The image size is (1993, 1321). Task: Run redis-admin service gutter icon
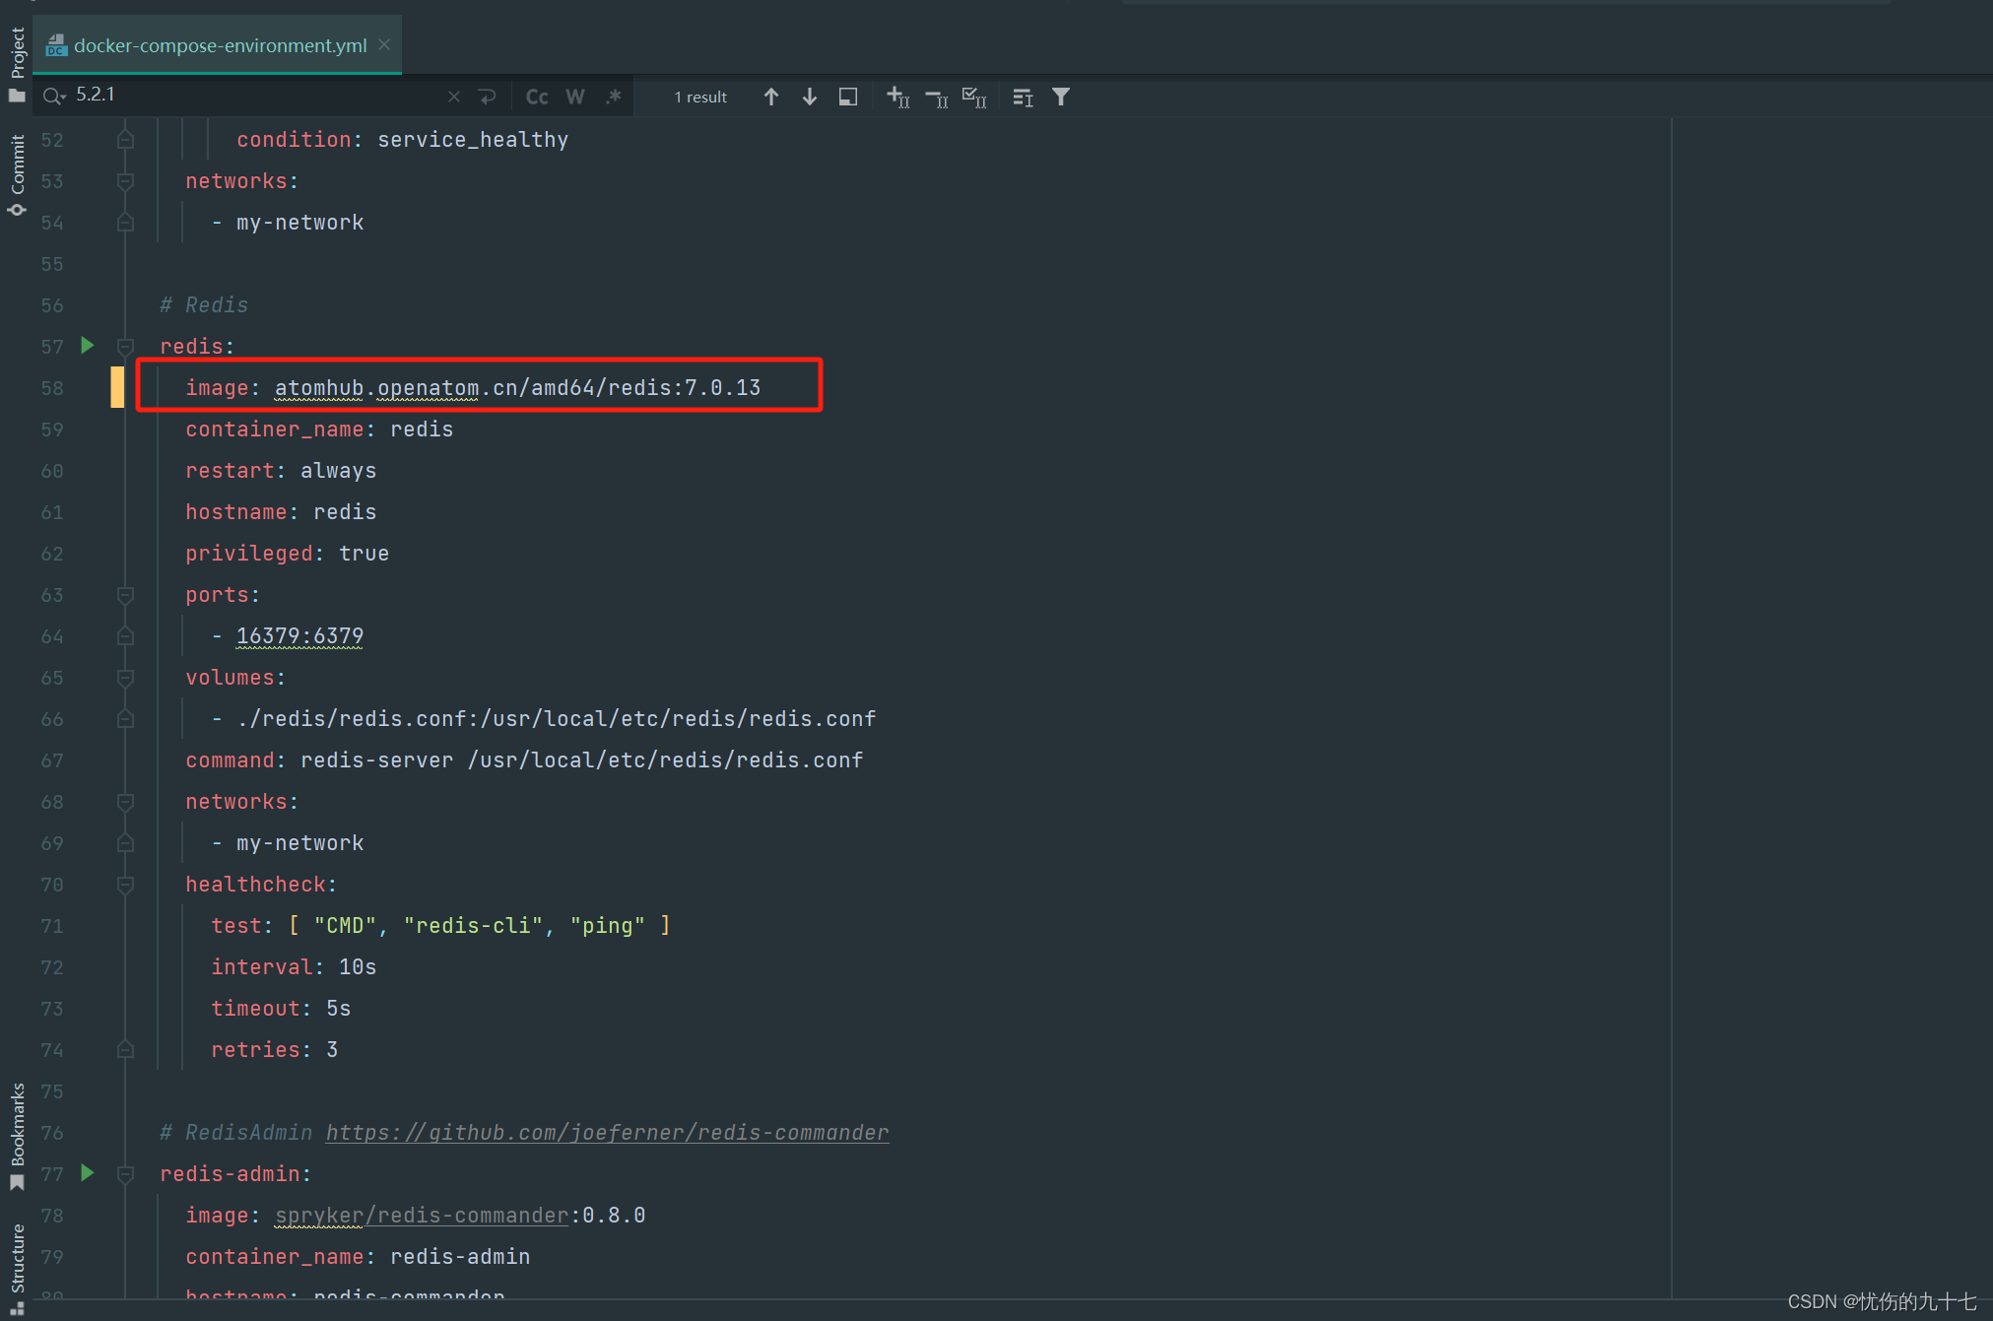click(88, 1172)
